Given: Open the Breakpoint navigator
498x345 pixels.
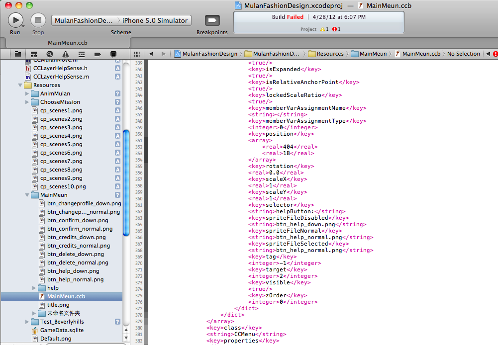Looking at the screenshot, I should click(x=98, y=54).
